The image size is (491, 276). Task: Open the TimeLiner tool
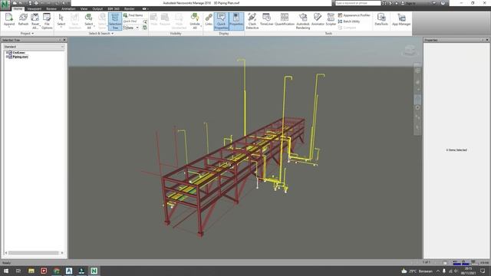266,19
